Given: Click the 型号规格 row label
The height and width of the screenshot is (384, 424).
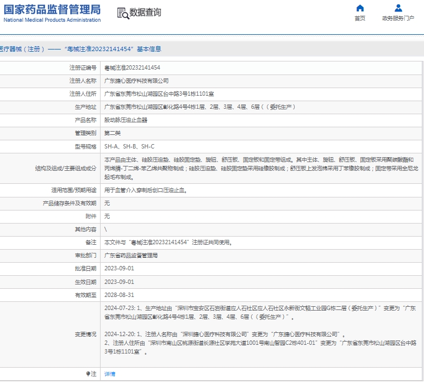Looking at the screenshot, I should coord(85,146).
